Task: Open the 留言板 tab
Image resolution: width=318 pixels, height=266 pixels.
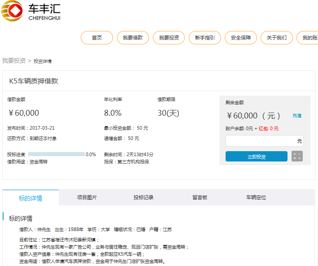Action: point(200,197)
